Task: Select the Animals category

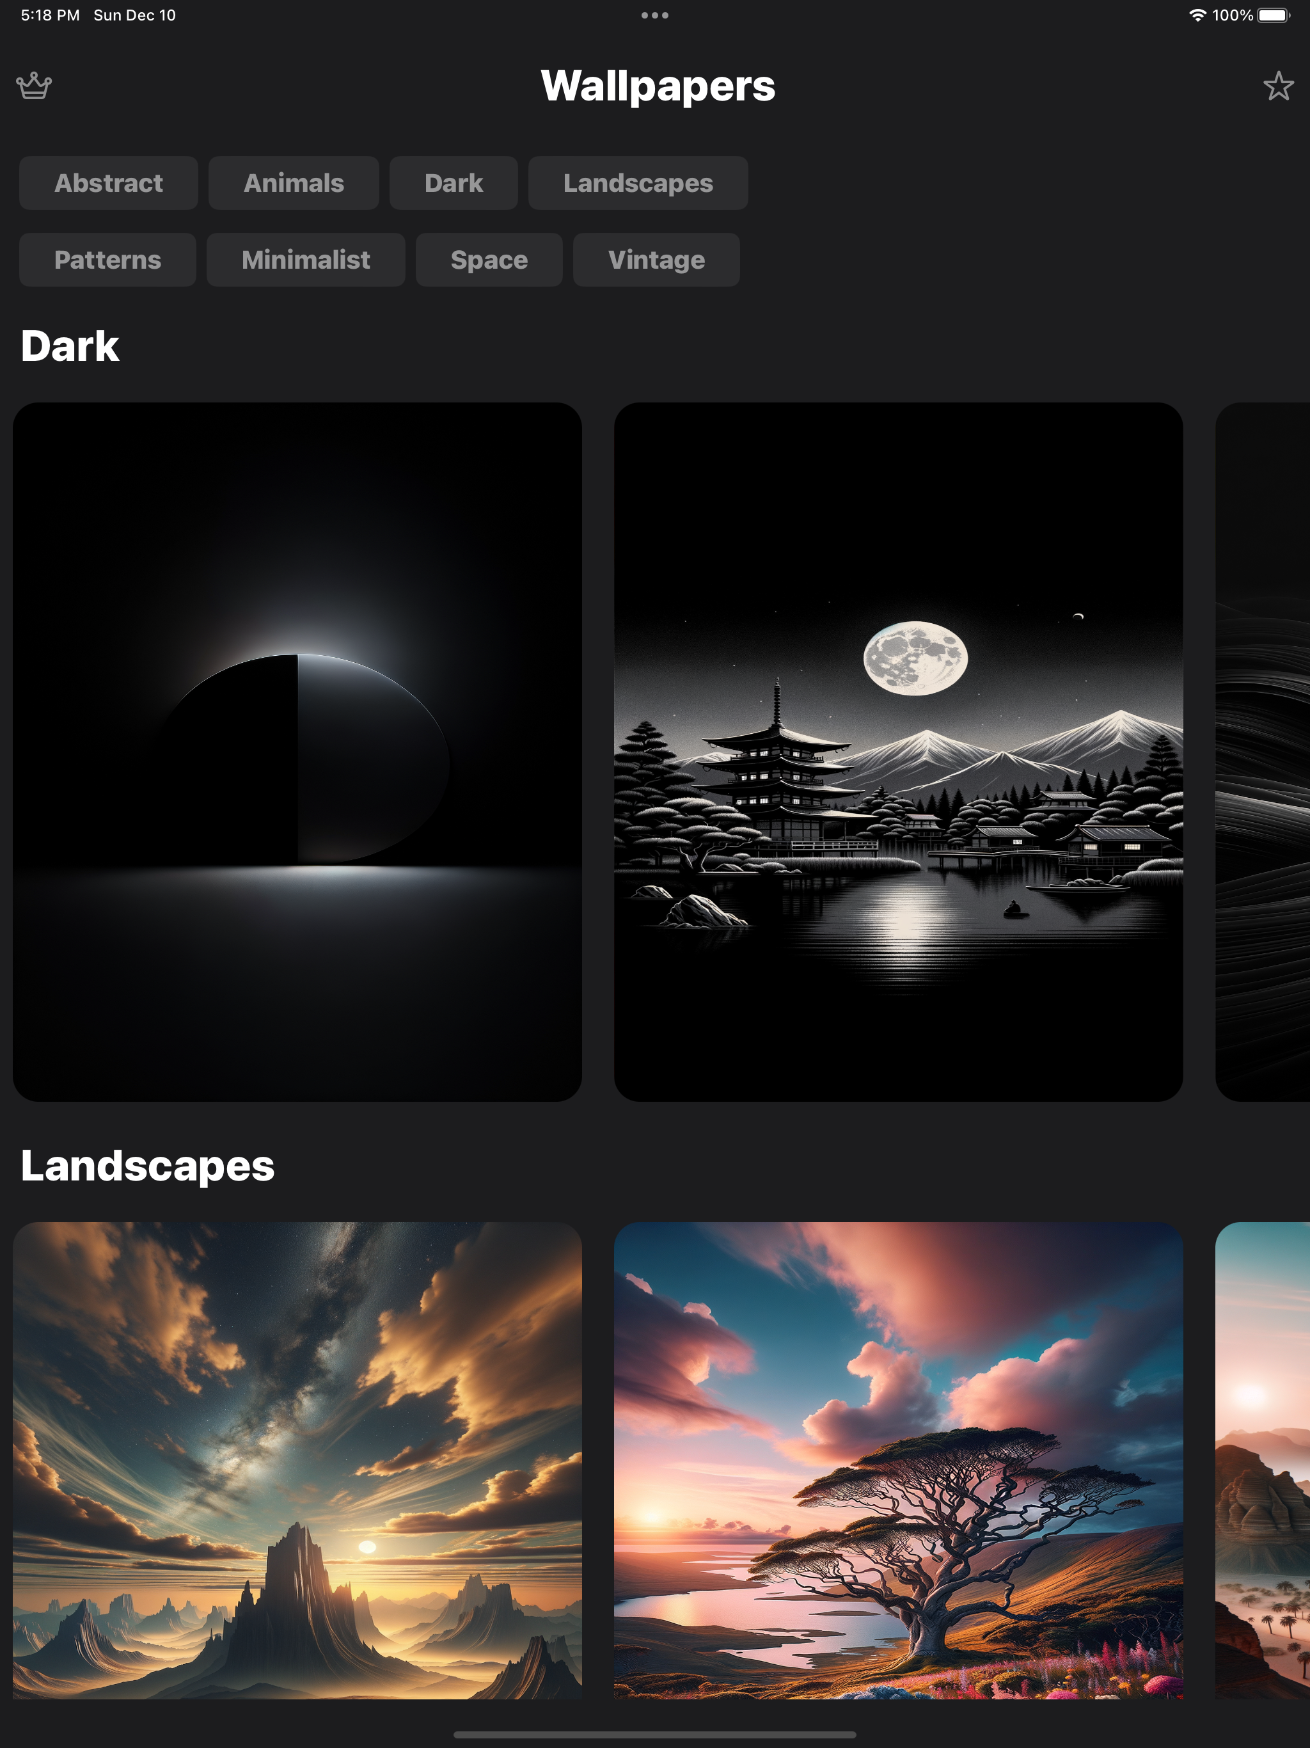Action: (x=293, y=182)
